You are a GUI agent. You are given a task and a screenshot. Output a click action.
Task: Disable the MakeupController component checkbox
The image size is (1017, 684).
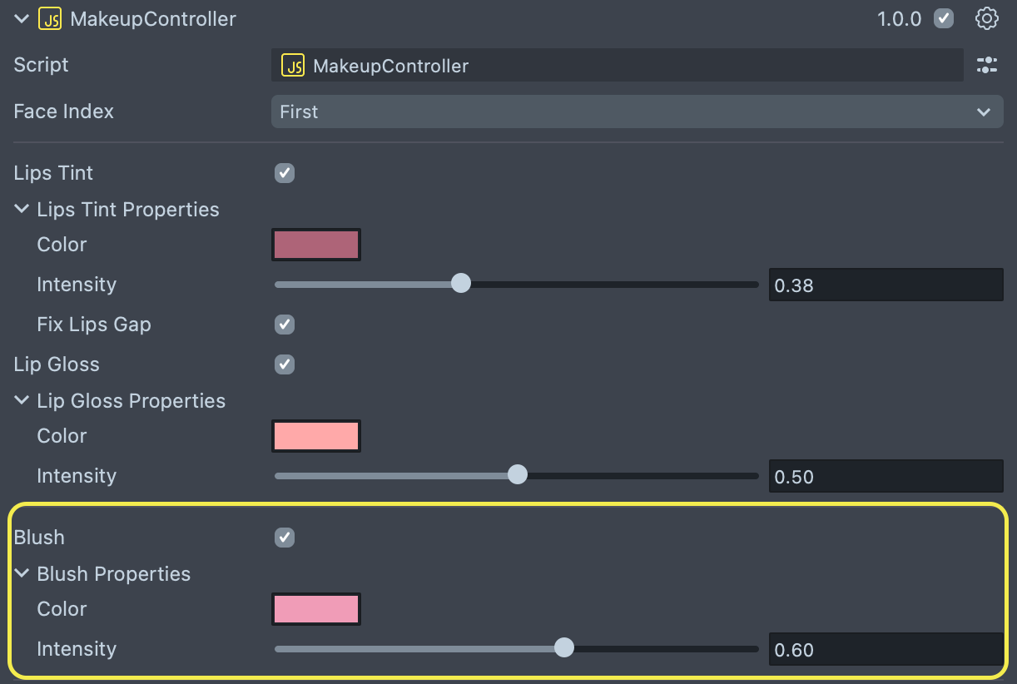click(x=944, y=18)
